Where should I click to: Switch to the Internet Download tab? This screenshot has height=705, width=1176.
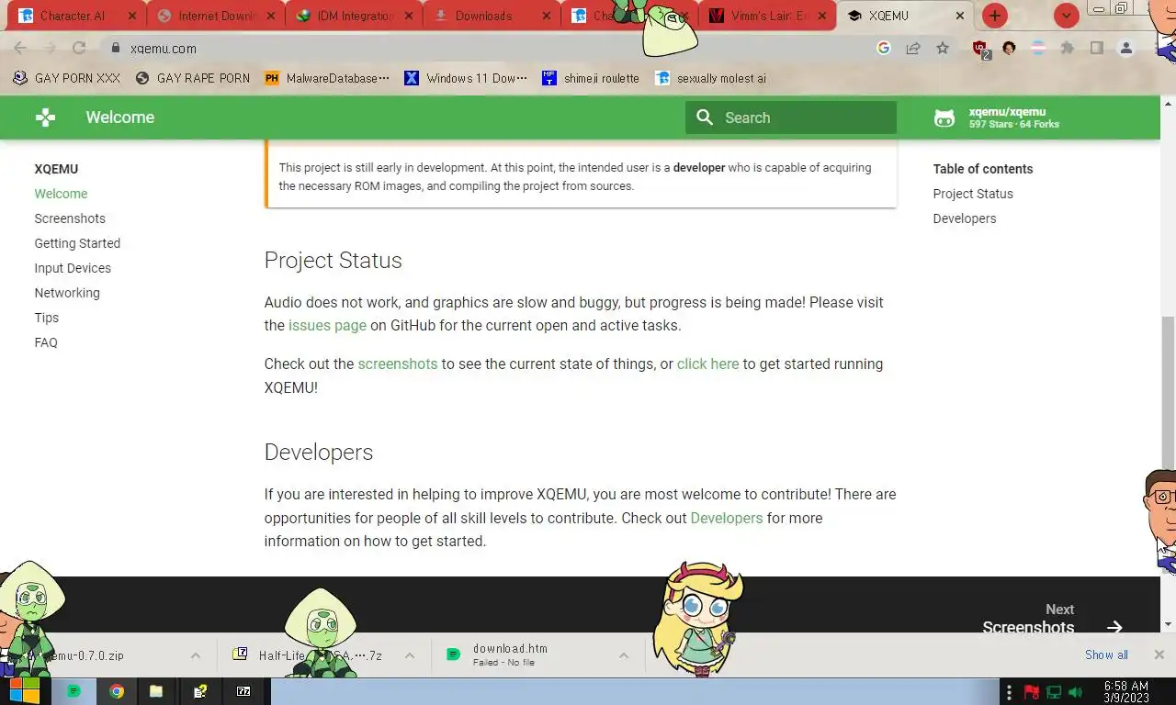[215, 16]
